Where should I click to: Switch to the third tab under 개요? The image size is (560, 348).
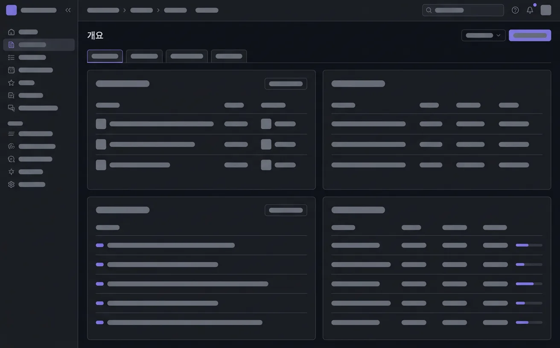click(187, 56)
